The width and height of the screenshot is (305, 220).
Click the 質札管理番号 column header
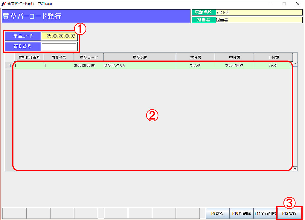[29, 58]
